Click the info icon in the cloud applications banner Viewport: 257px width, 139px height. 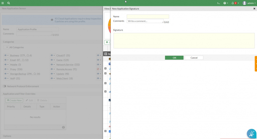click(52, 19)
